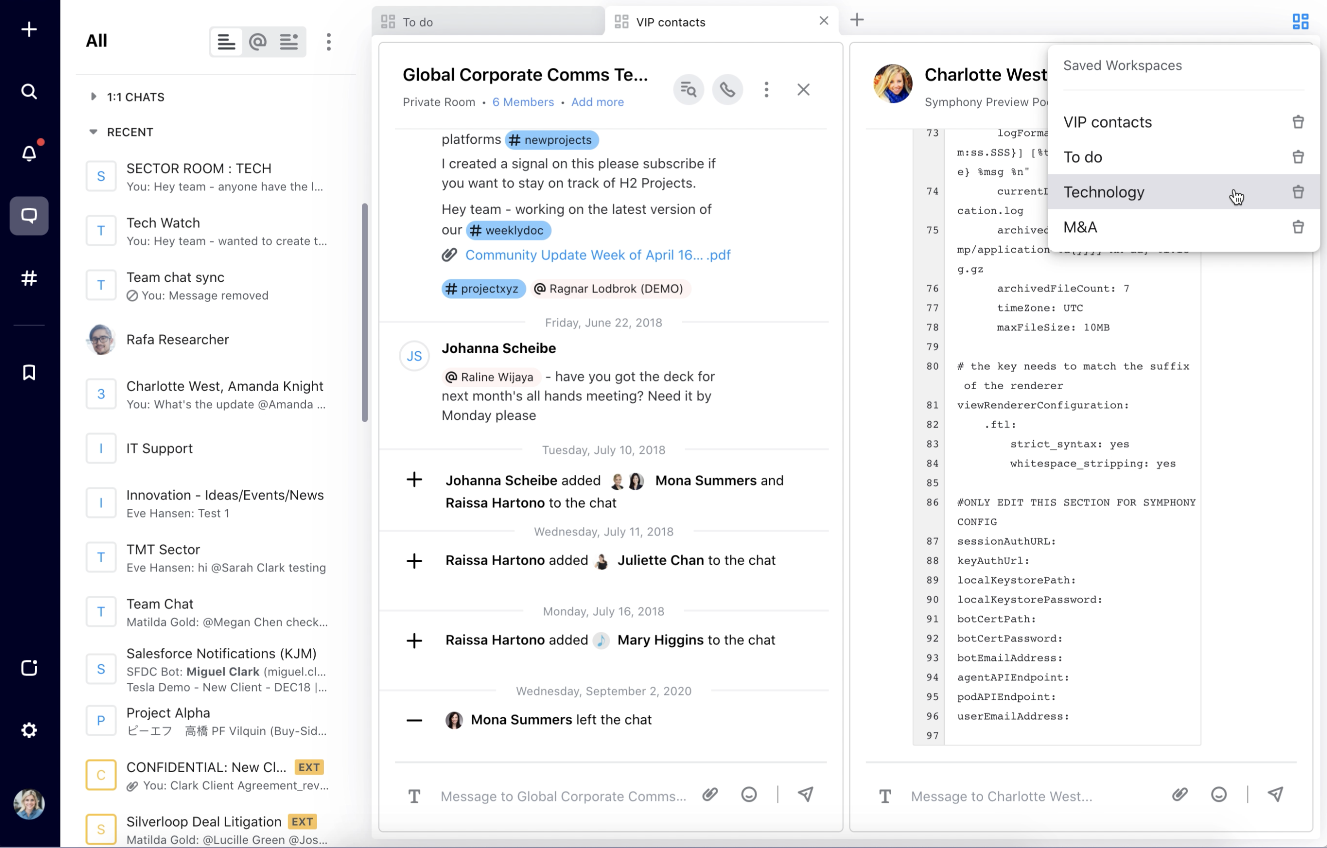Open search from the left sidebar
The image size is (1327, 848).
[28, 91]
